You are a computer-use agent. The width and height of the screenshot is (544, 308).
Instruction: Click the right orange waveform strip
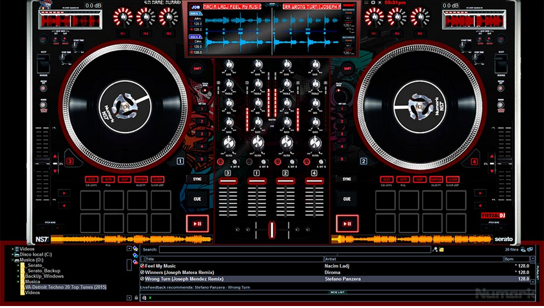pos(412,239)
